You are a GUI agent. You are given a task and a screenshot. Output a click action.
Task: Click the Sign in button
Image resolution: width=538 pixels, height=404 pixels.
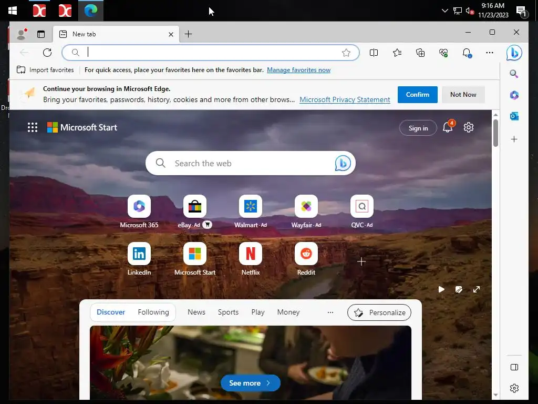click(418, 128)
